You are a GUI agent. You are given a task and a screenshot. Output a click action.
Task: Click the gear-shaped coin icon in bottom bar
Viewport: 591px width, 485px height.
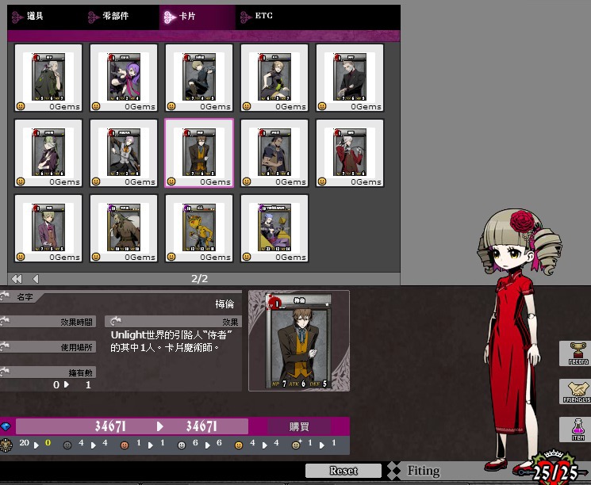coord(7,445)
